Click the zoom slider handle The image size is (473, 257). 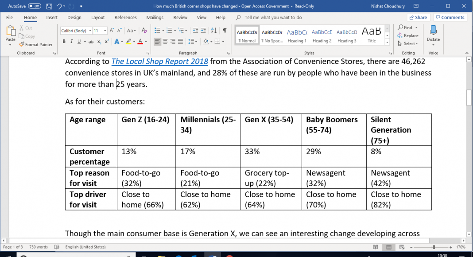point(434,247)
